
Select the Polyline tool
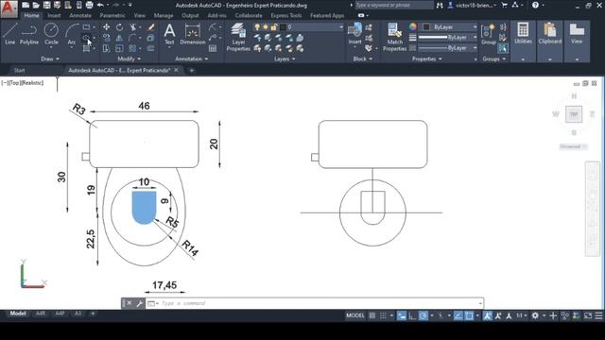tap(29, 34)
